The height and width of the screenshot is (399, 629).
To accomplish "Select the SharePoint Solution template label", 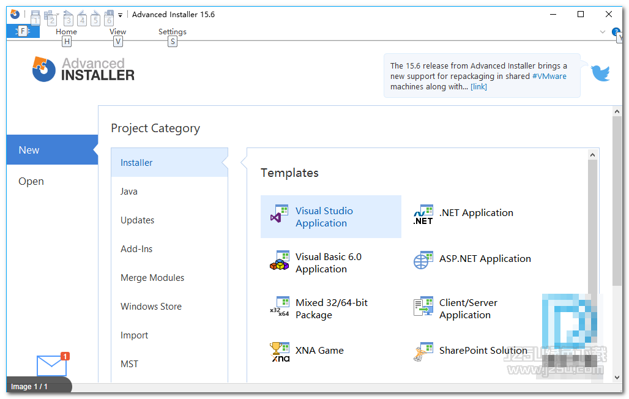I will click(x=483, y=351).
